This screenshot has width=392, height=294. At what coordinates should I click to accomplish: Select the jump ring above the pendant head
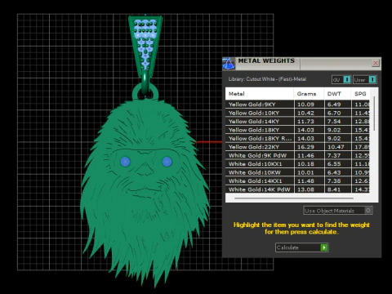145,92
